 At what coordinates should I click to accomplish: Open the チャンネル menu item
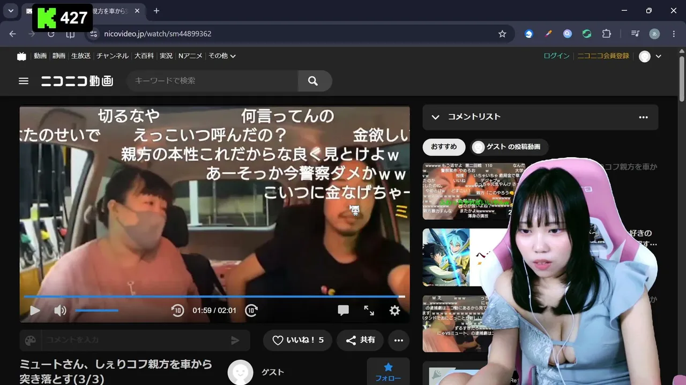113,56
